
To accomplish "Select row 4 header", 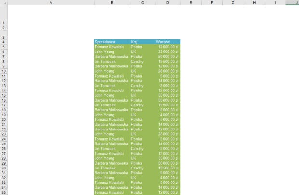I will tap(3, 42).
